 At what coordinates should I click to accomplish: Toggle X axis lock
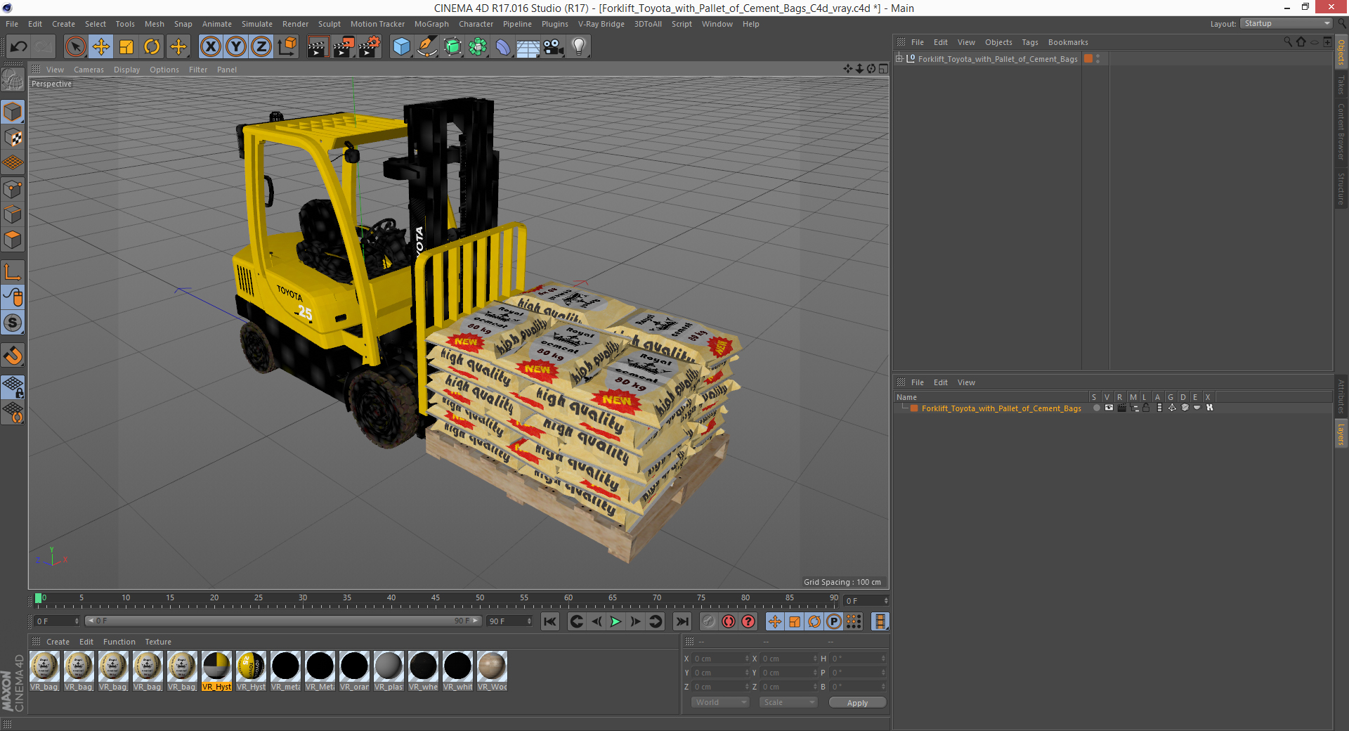point(210,47)
